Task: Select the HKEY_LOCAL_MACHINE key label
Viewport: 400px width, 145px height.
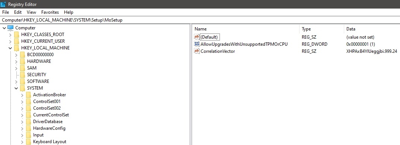Action: [45, 48]
